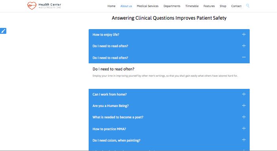Expand the 'How to enjoy life?' plus icon
277x151 pixels.
pyautogui.click(x=244, y=35)
